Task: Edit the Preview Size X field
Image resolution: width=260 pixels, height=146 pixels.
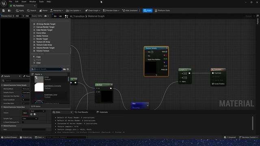Action: [18, 16]
